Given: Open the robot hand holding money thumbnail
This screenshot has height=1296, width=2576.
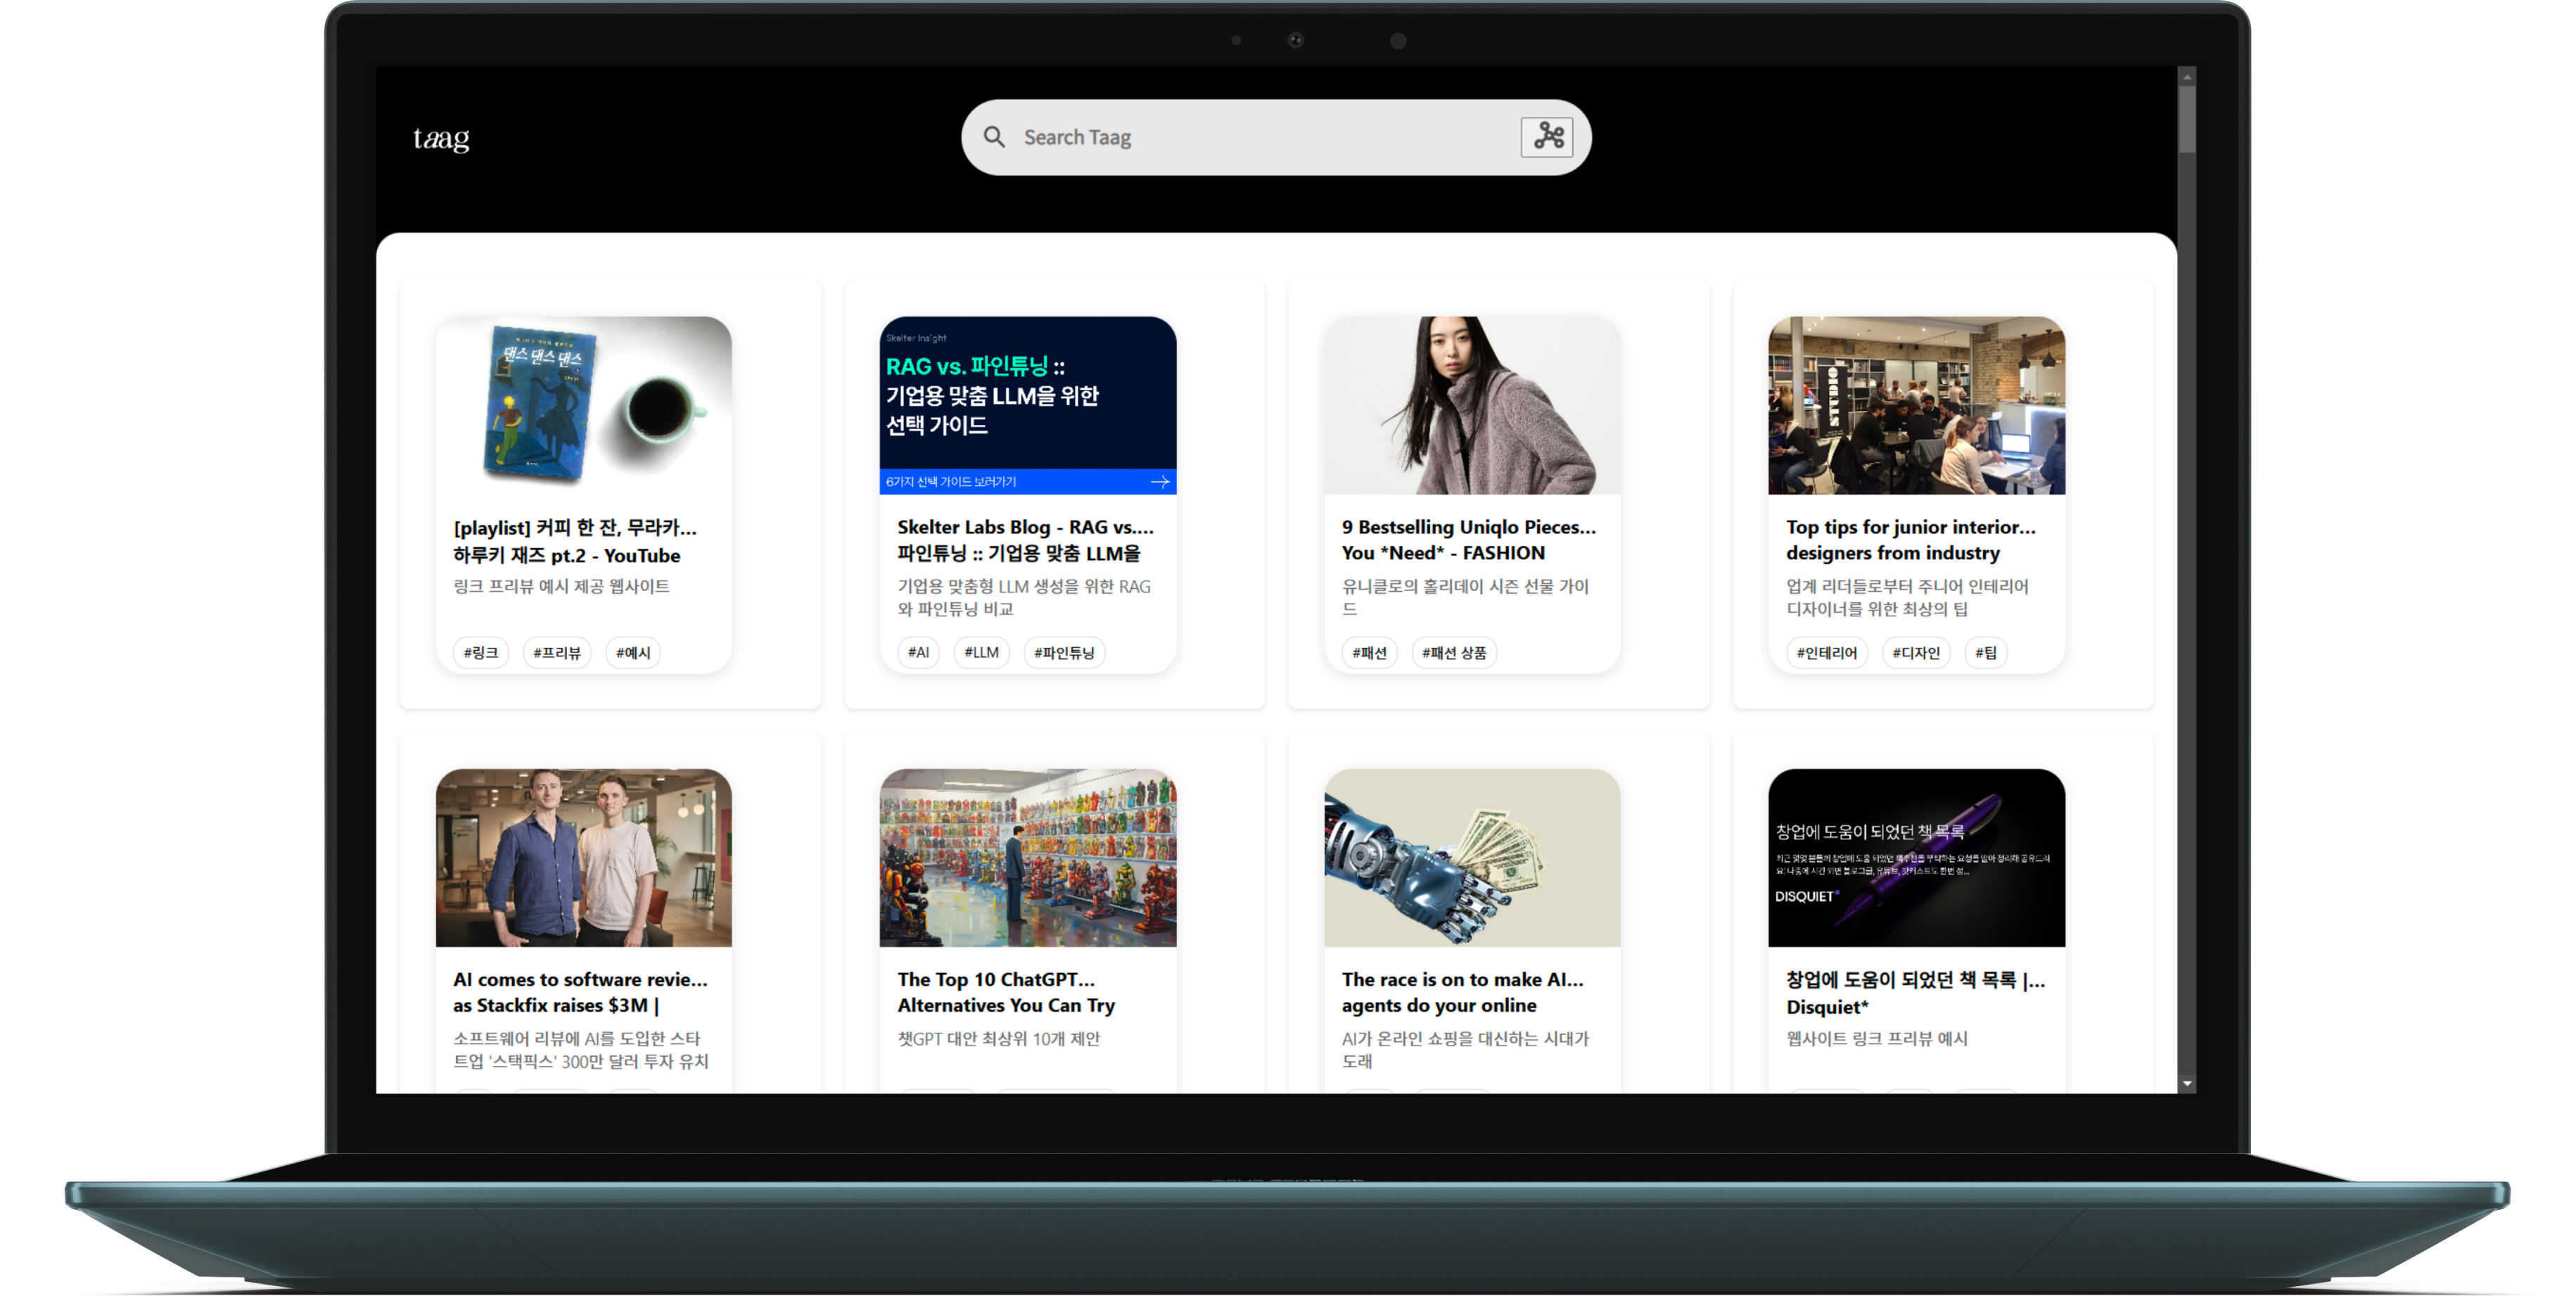Looking at the screenshot, I should [1472, 857].
